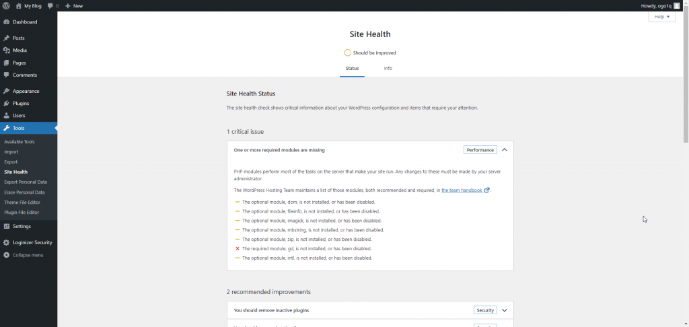Open Theme File Editor

[22, 203]
